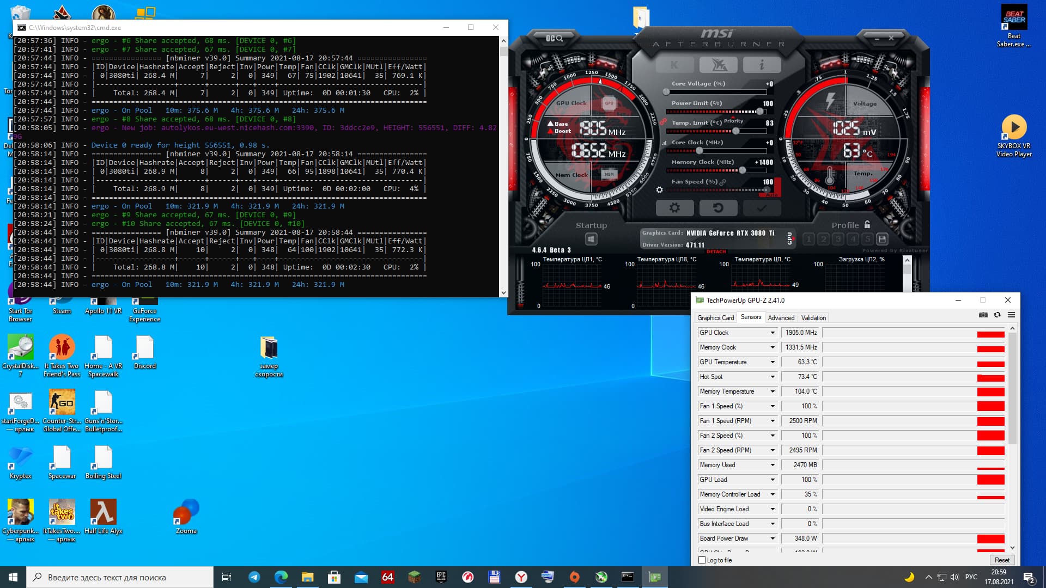The image size is (1046, 588).
Task: Open Epic Games Launcher from the taskbar
Action: (x=441, y=577)
